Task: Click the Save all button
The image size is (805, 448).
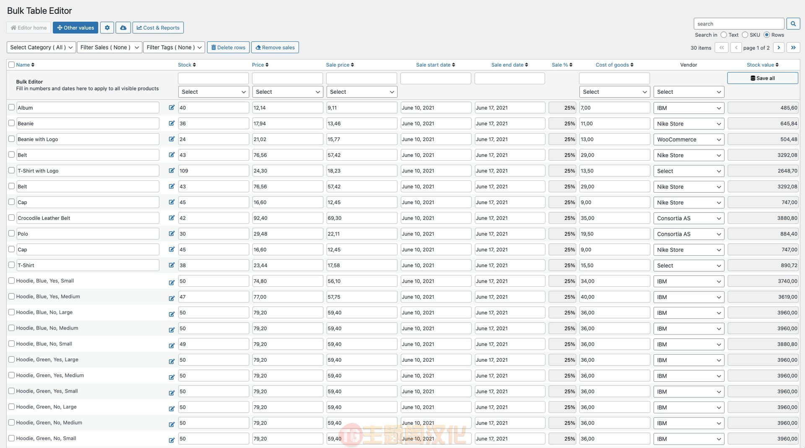Action: 763,78
